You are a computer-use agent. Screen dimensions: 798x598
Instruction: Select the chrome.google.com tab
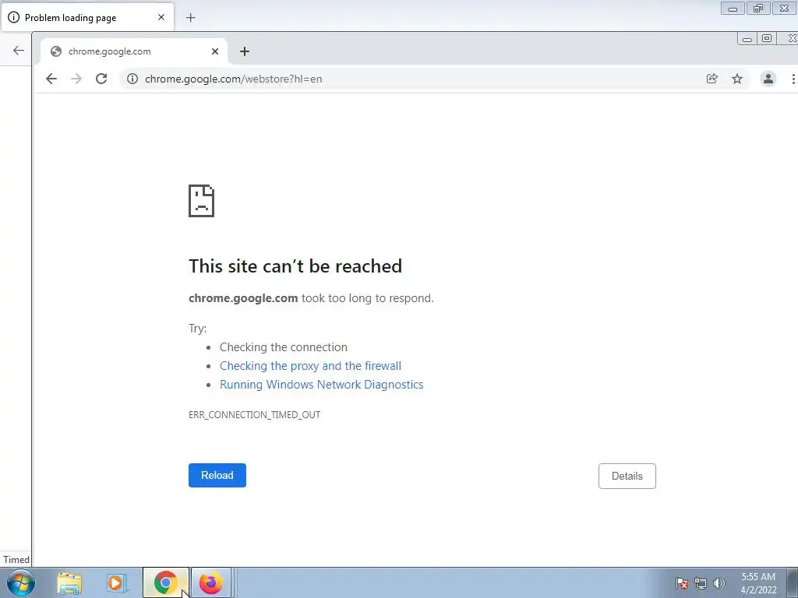(x=134, y=51)
